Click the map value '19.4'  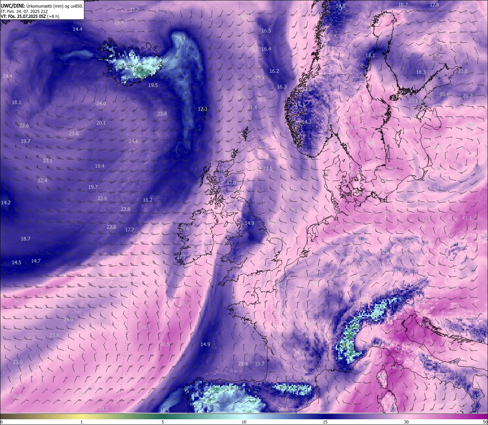[100, 166]
